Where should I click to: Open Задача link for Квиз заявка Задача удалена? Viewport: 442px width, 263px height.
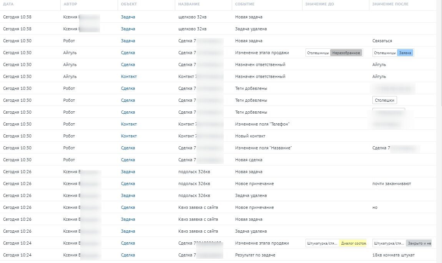(128, 231)
